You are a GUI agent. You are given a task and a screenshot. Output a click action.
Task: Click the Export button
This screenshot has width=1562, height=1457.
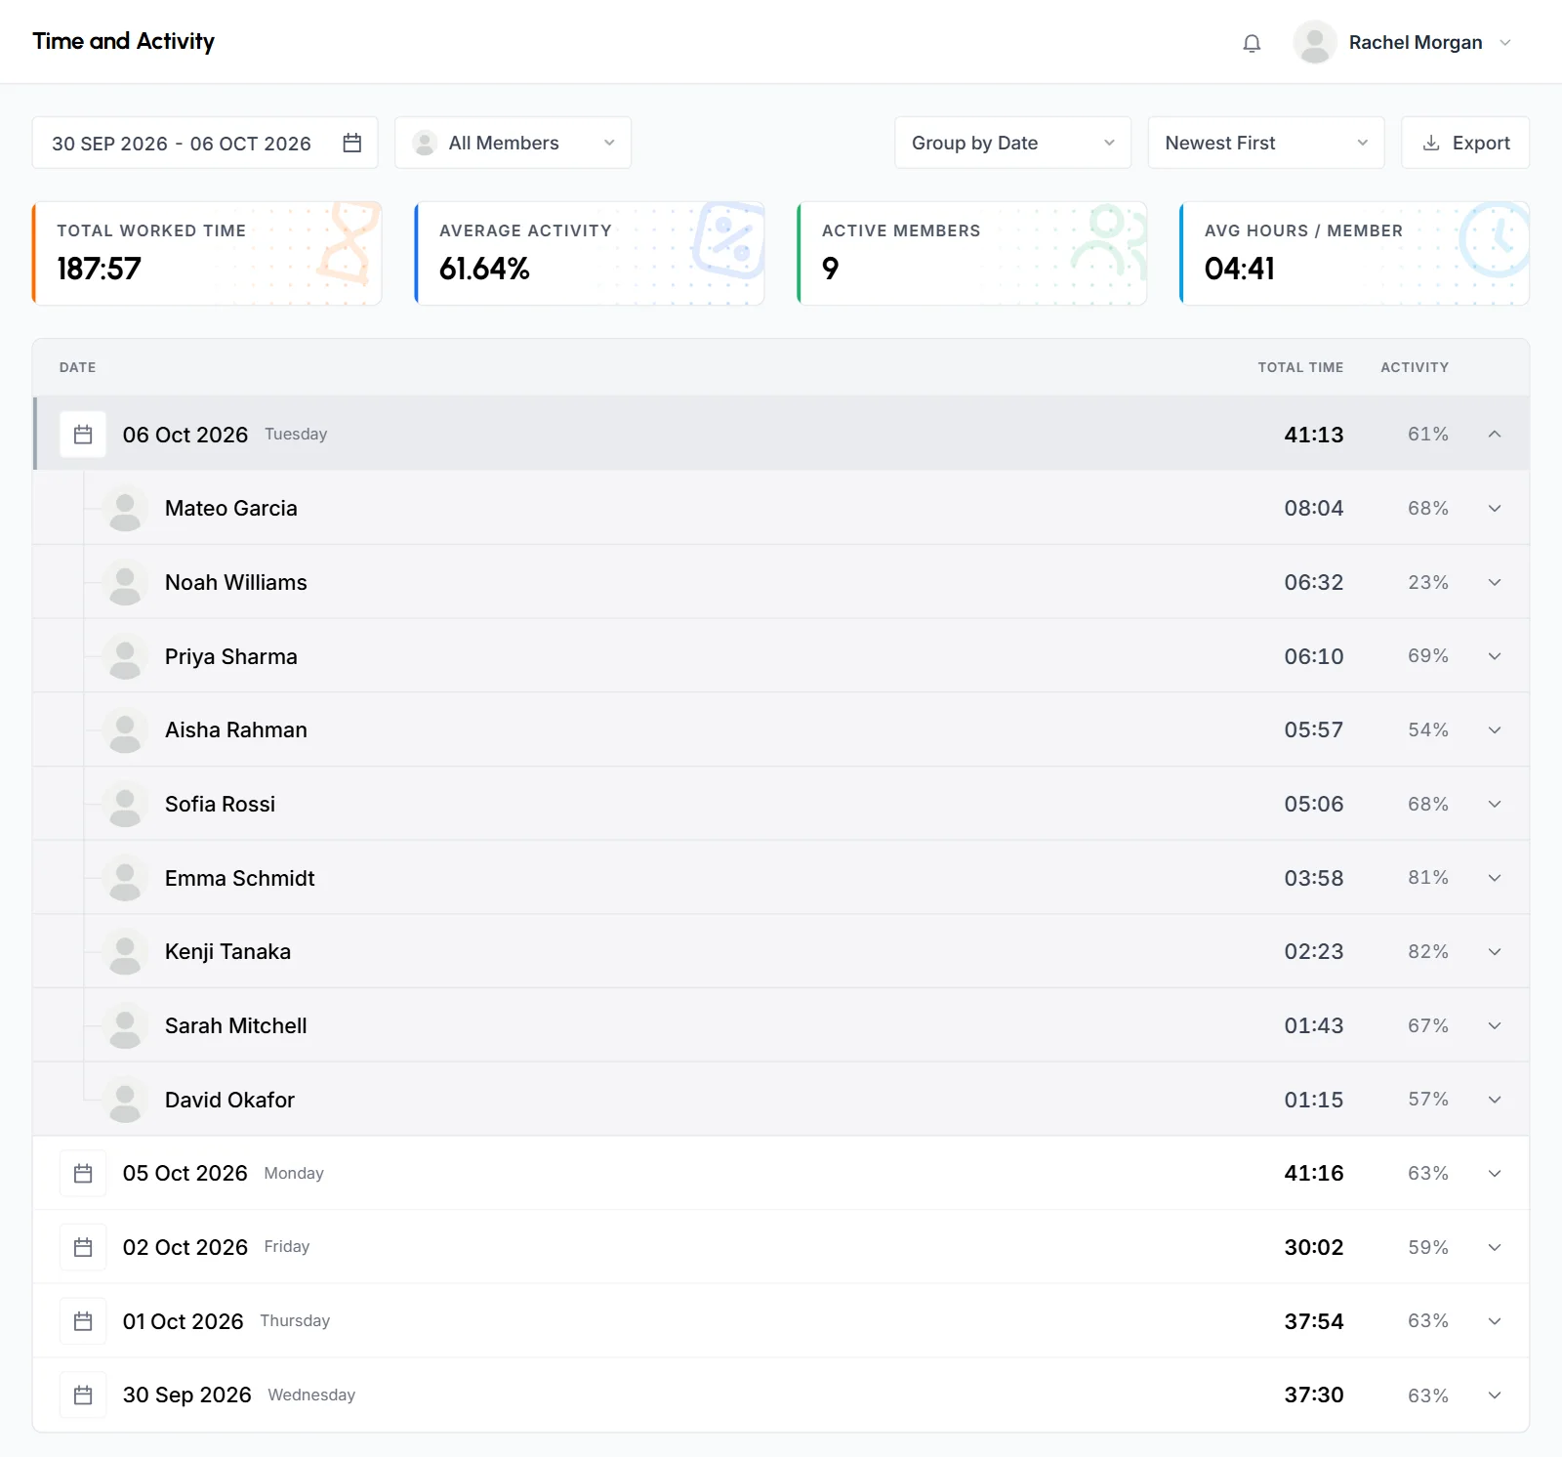pos(1465,143)
